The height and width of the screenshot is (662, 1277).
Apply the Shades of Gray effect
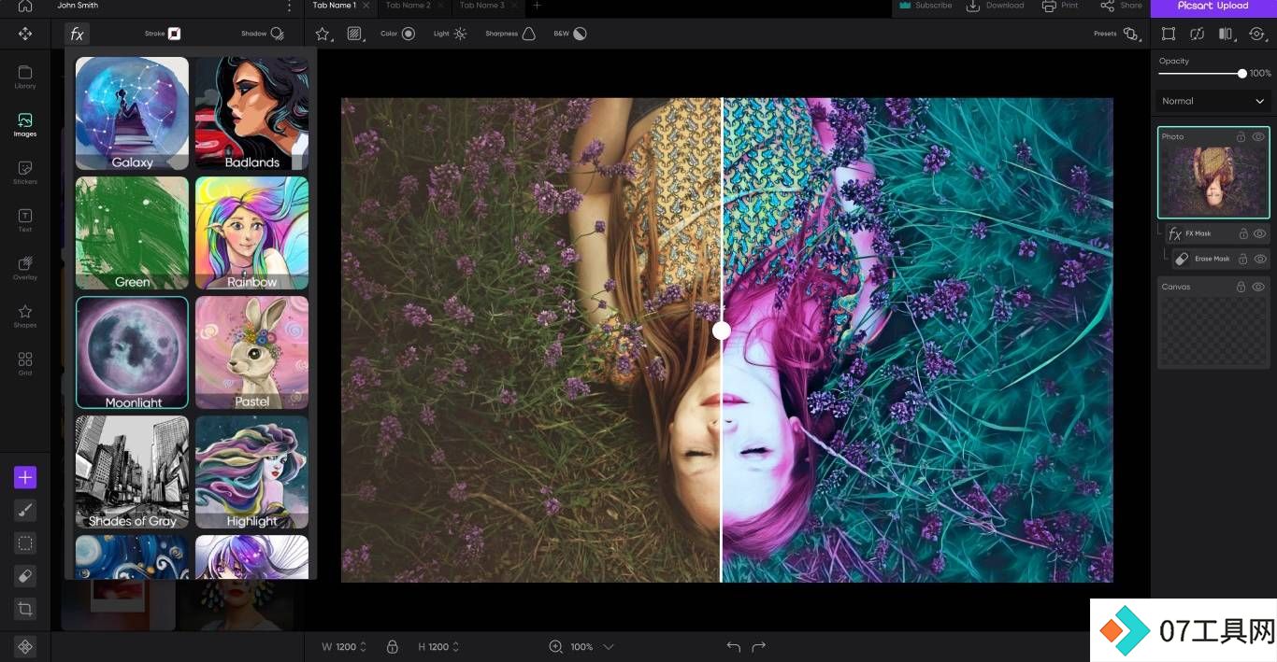point(132,472)
